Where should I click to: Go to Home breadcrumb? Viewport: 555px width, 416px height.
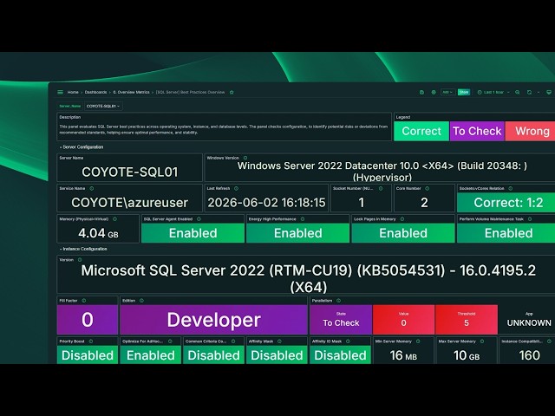pos(73,93)
